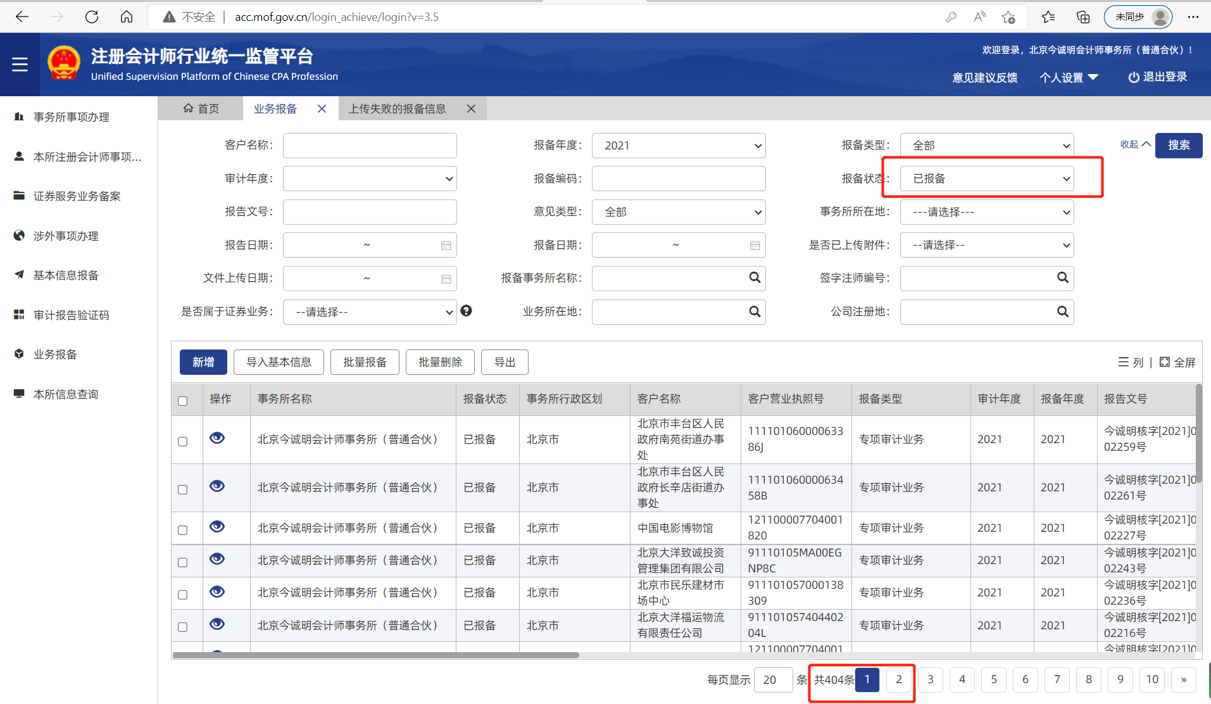Expand the 报备年度 dropdown showing 2021
1211x704 pixels.
(x=679, y=146)
